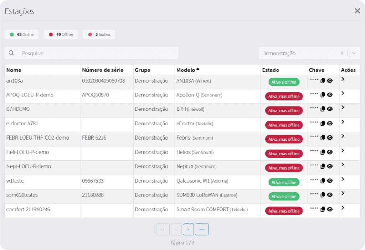Screen dimensions: 365x250
Task: Expand actions for an103a row
Action: pyautogui.click(x=343, y=79)
